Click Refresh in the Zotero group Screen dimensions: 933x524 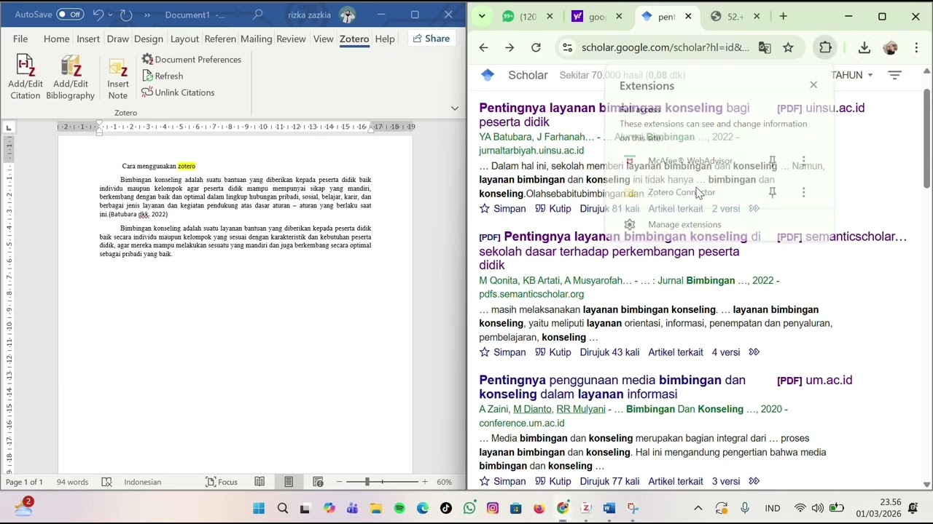click(163, 76)
